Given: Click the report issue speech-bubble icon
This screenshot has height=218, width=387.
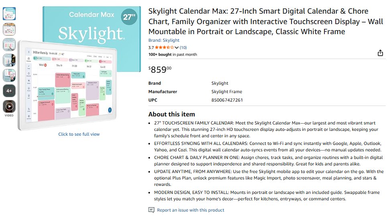Looking at the screenshot, I should pyautogui.click(x=151, y=210).
